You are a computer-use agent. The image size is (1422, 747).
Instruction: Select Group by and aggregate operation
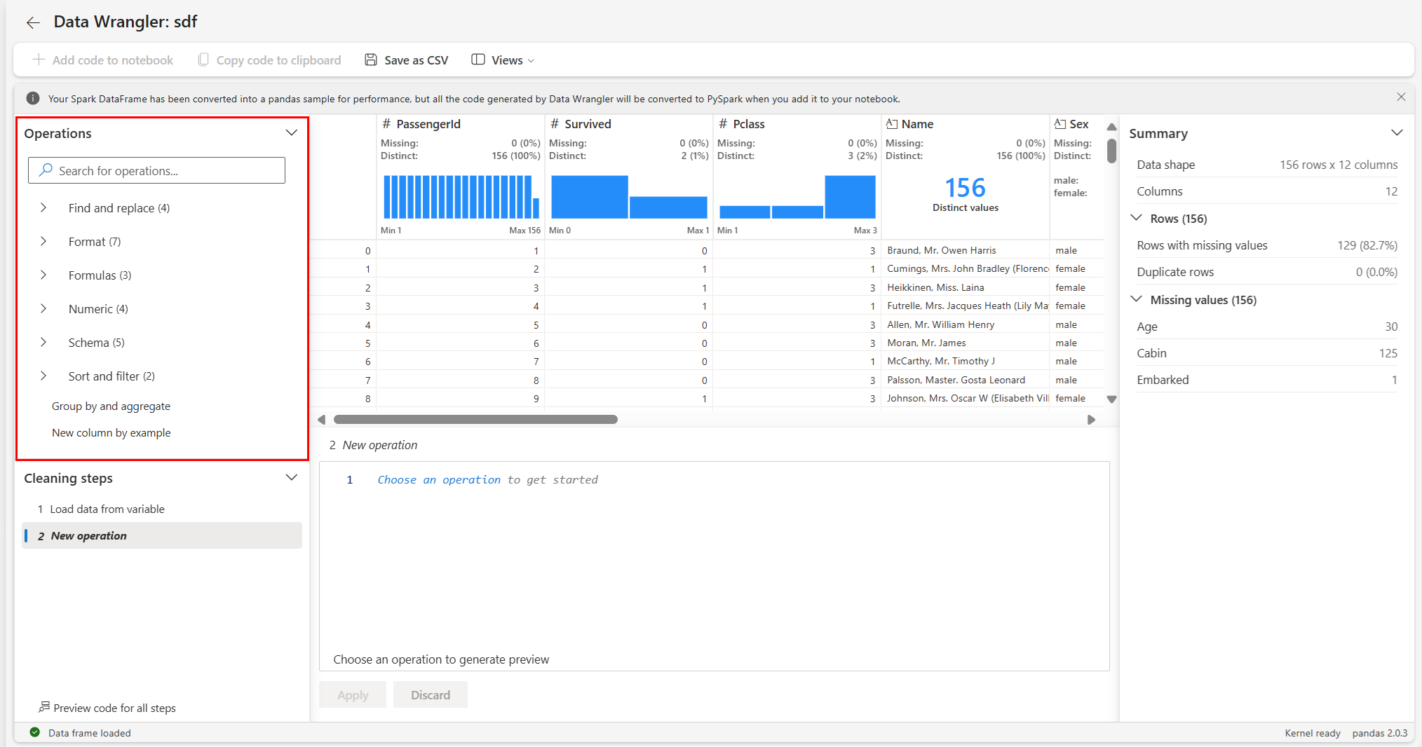pyautogui.click(x=111, y=406)
